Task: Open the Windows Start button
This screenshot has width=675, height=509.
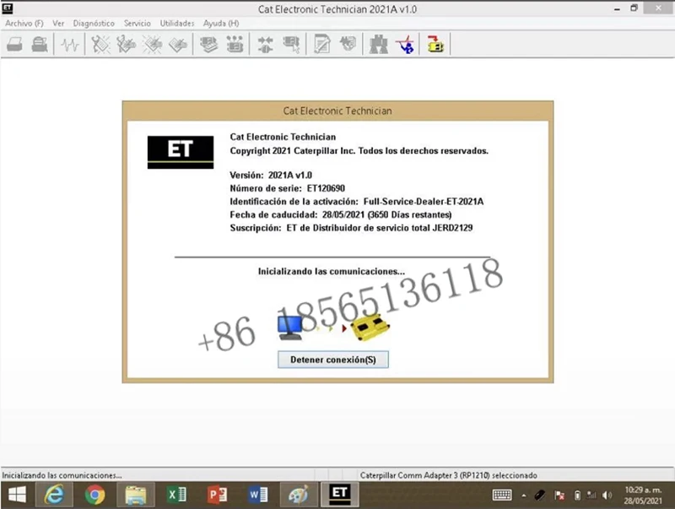Action: tap(17, 495)
